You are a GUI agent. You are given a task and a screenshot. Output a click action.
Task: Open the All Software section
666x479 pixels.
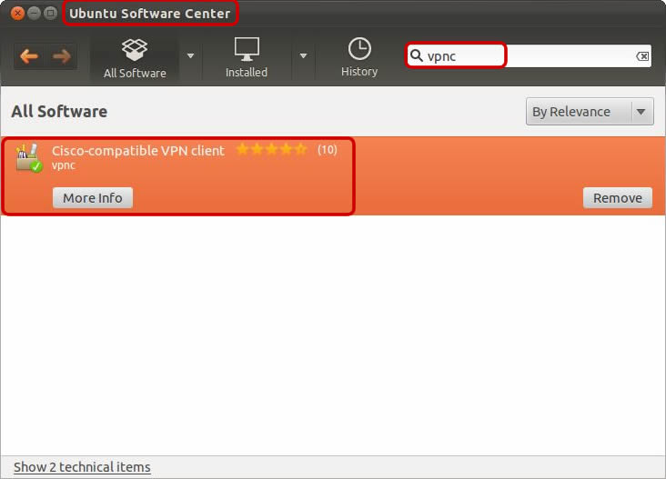(135, 58)
